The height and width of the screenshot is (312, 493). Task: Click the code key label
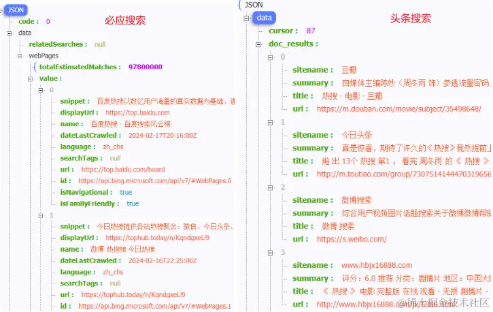pyautogui.click(x=29, y=22)
